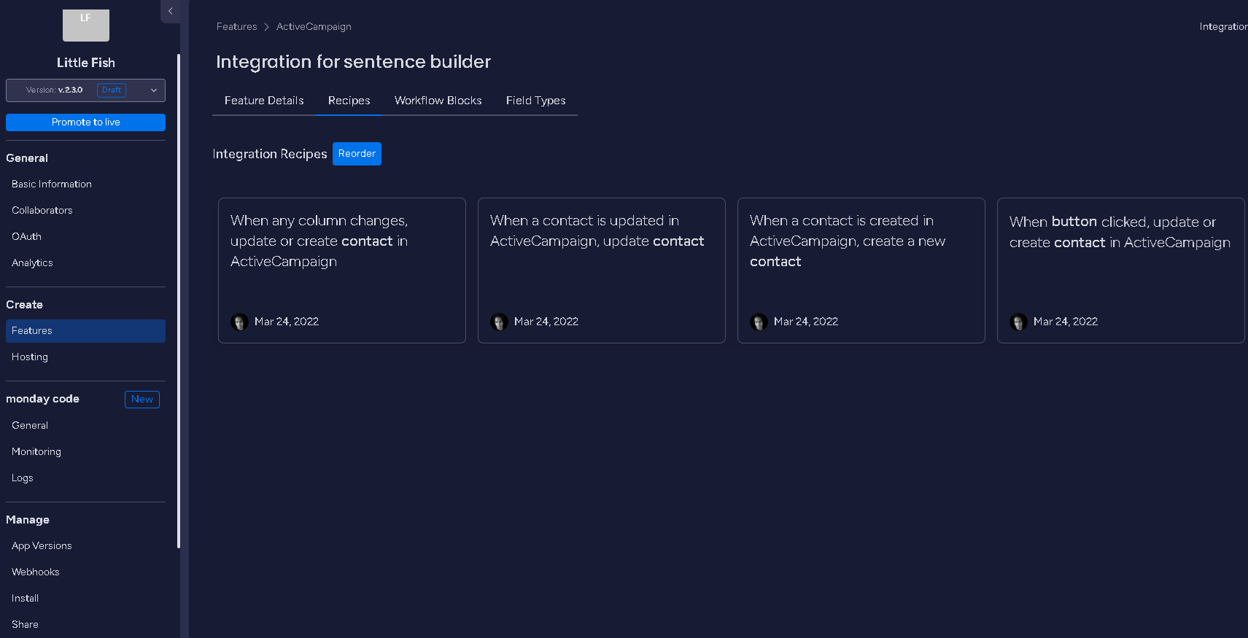Click the General section header
Viewport: 1248px width, 638px height.
click(27, 158)
